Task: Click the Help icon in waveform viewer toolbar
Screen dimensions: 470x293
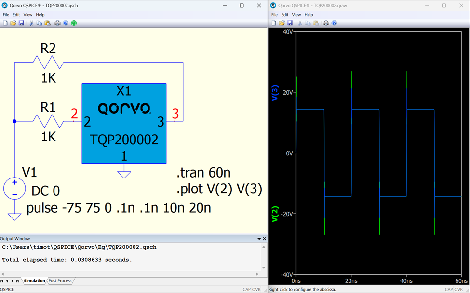Action: [334, 23]
